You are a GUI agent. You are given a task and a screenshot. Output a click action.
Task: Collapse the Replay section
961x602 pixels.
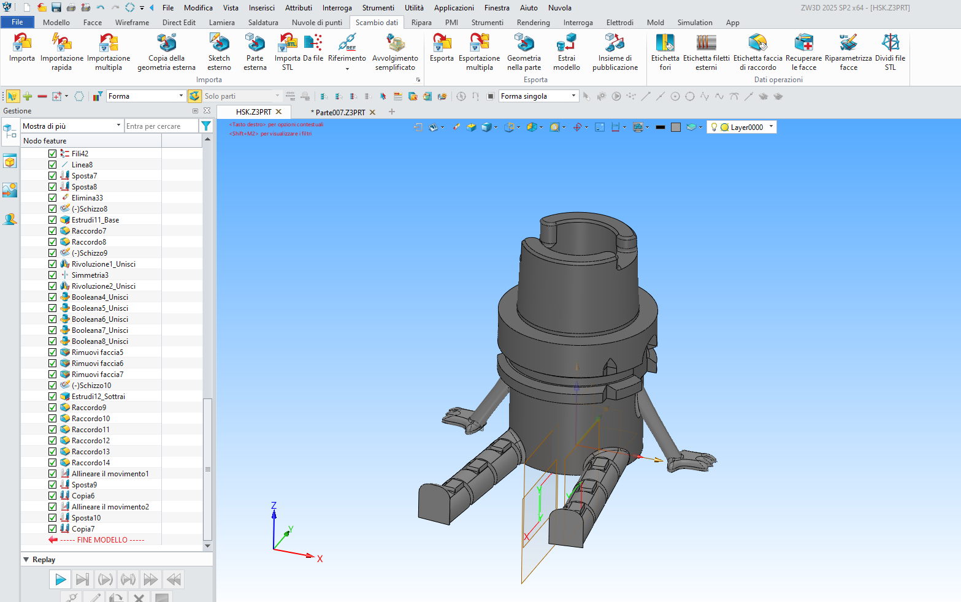[26, 560]
